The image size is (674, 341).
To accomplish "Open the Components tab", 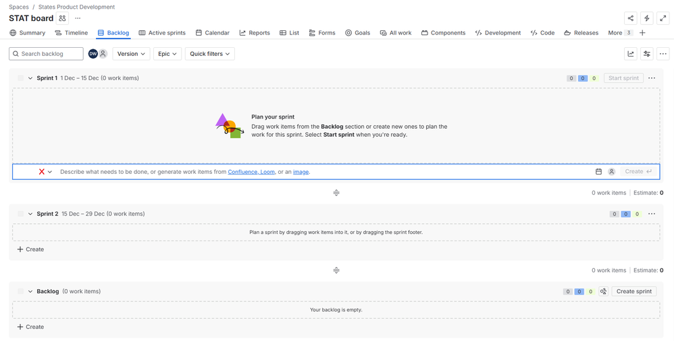I will coord(443,32).
